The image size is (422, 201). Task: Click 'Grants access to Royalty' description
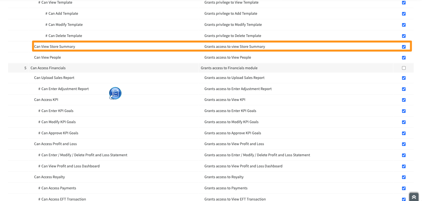pyautogui.click(x=224, y=177)
